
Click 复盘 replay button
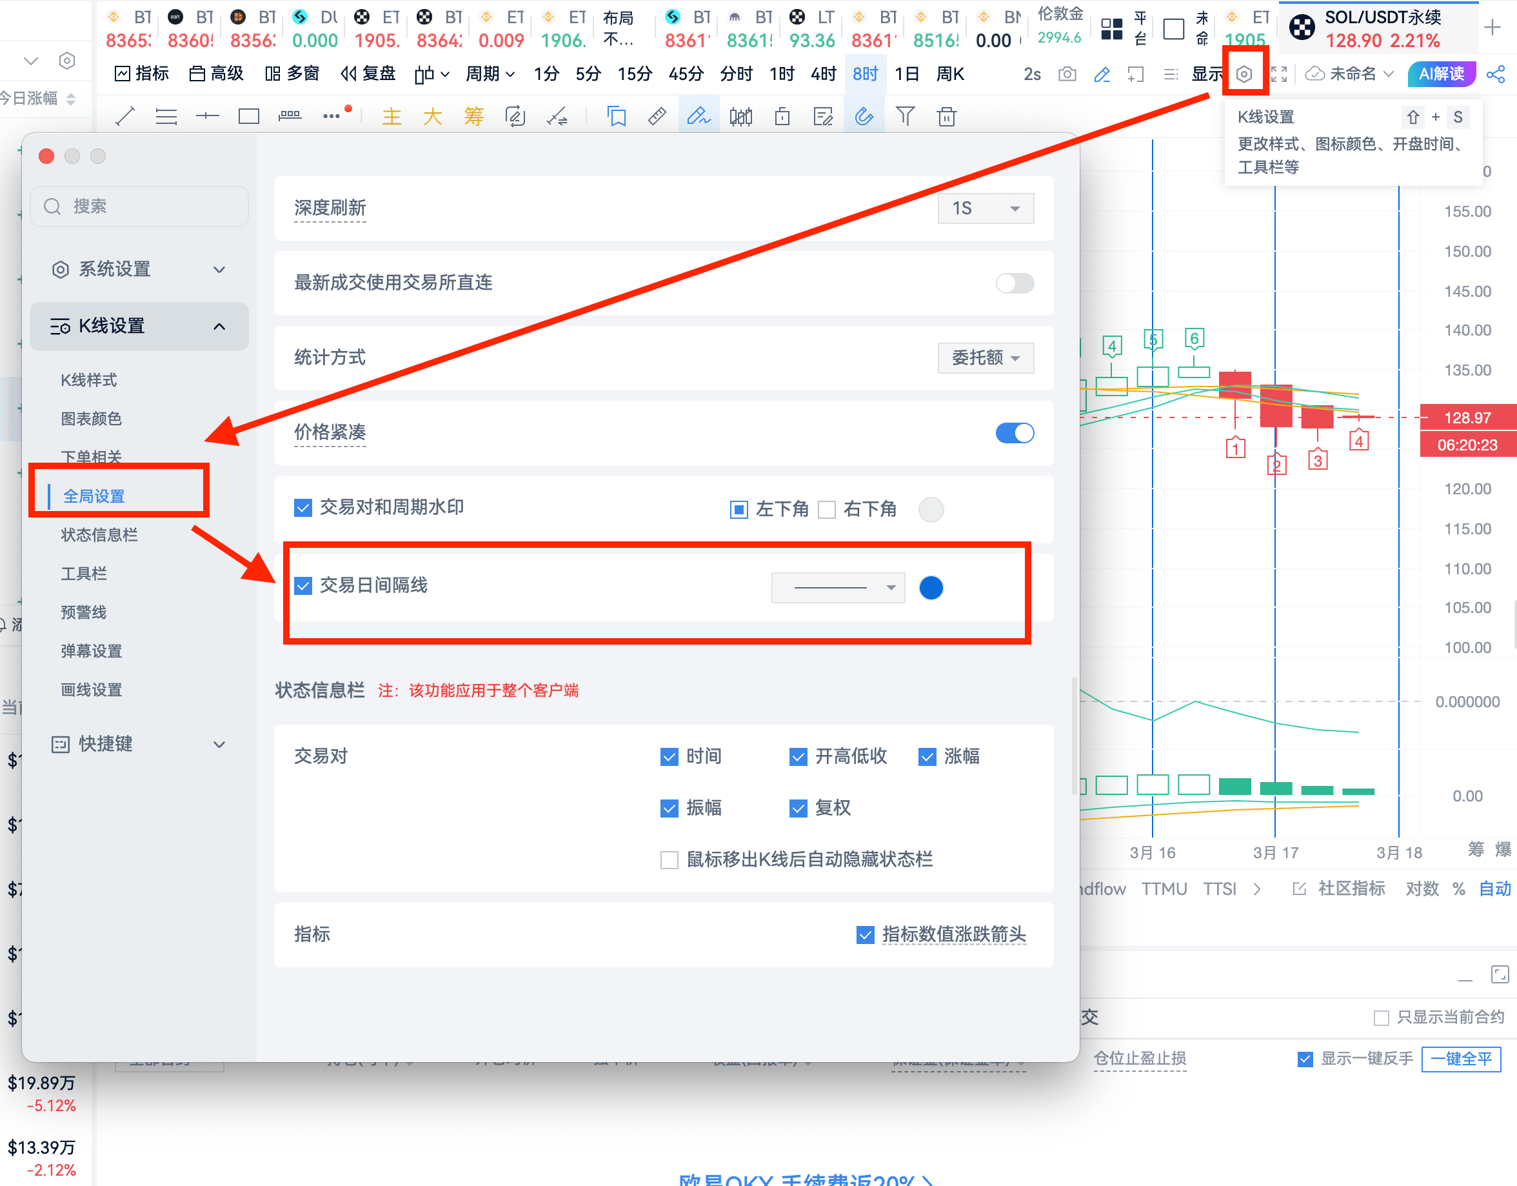[x=368, y=74]
